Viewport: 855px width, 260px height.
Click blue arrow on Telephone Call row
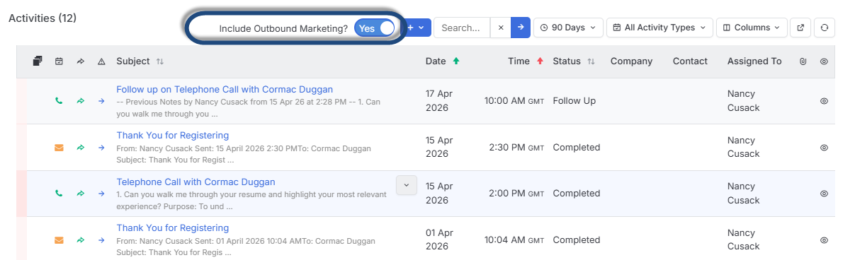101,194
